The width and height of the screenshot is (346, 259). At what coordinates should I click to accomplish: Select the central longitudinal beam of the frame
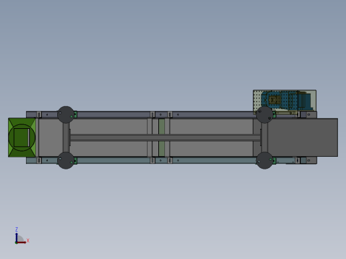pyautogui.click(x=165, y=137)
